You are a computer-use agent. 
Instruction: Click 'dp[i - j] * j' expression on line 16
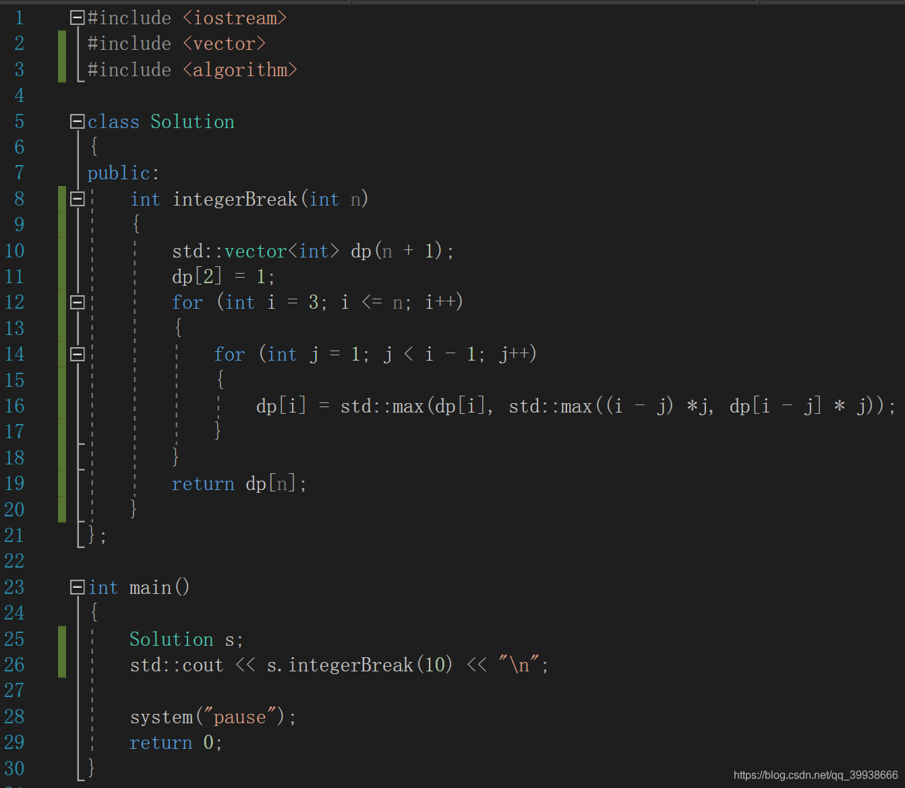pos(798,406)
